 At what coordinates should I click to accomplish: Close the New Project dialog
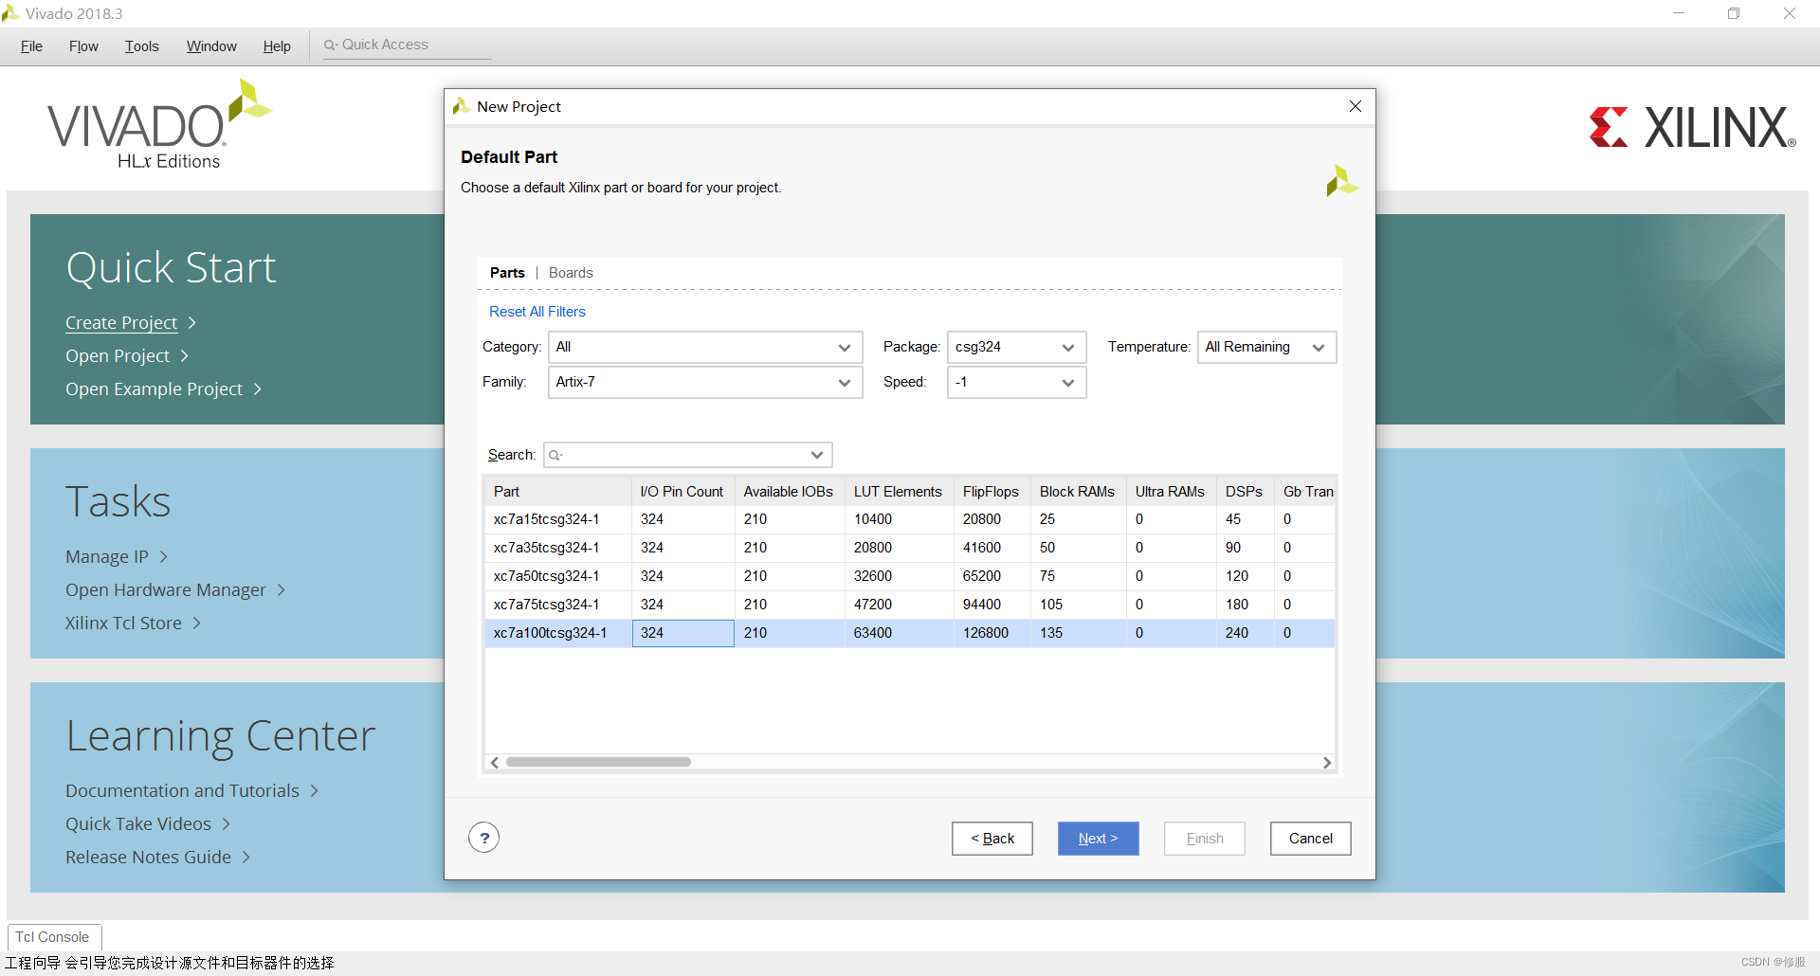[x=1356, y=106]
